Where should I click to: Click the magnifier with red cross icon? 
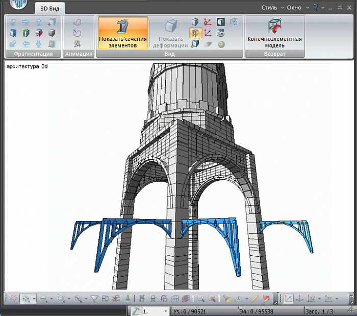point(212,299)
